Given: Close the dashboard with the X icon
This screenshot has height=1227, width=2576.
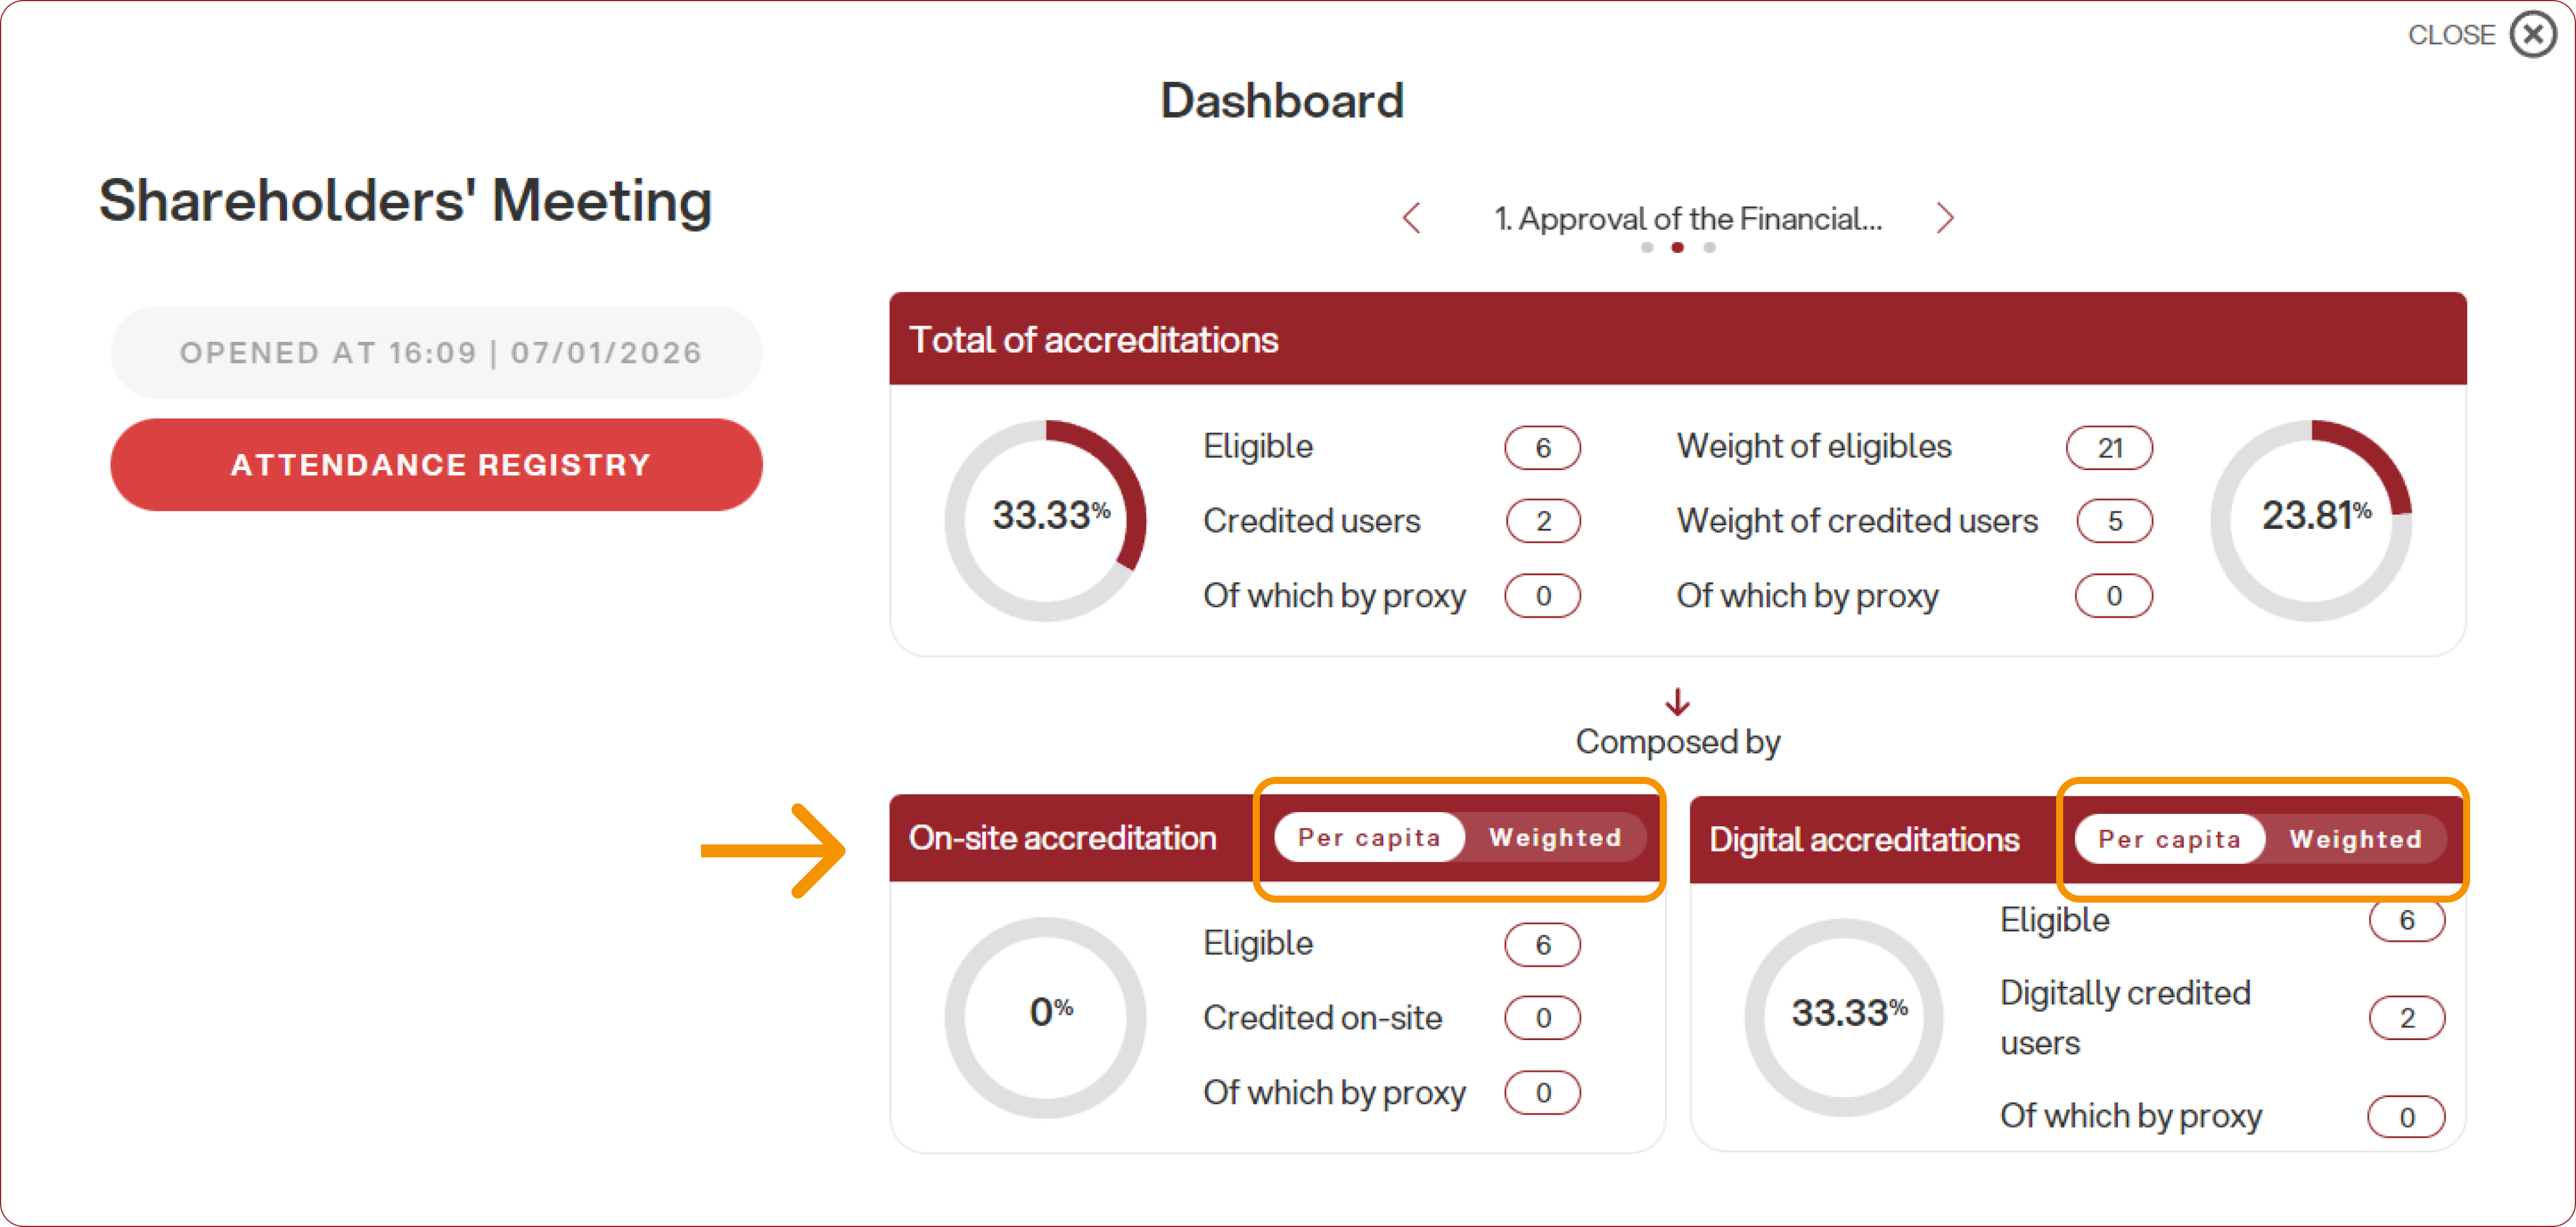Looking at the screenshot, I should (x=2532, y=36).
